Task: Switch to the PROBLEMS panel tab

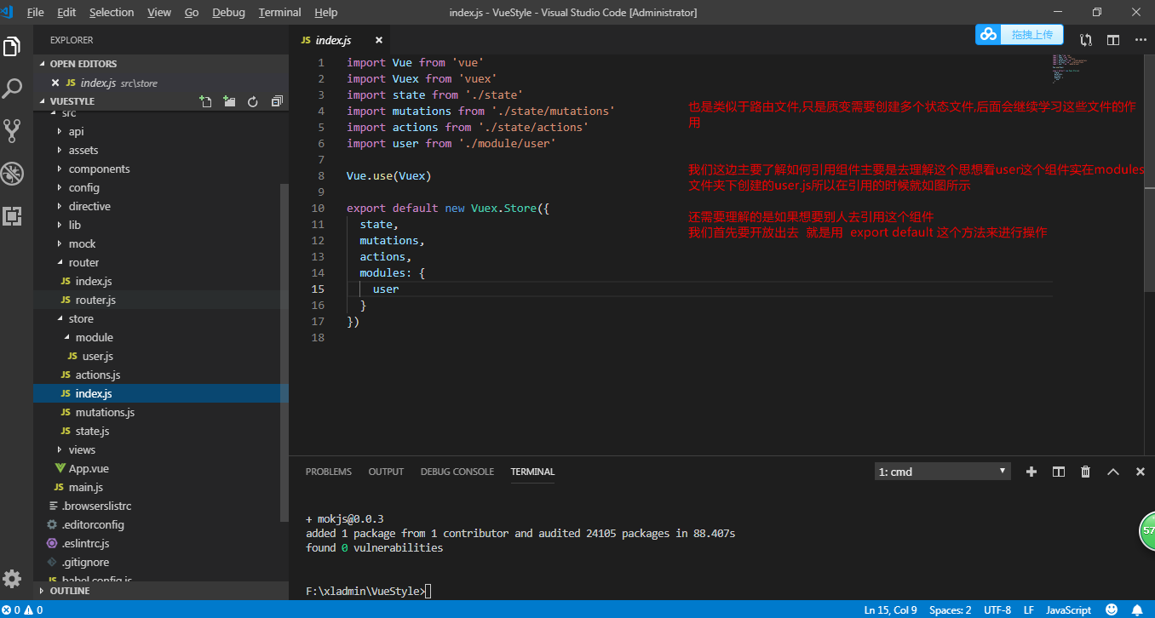Action: [329, 472]
